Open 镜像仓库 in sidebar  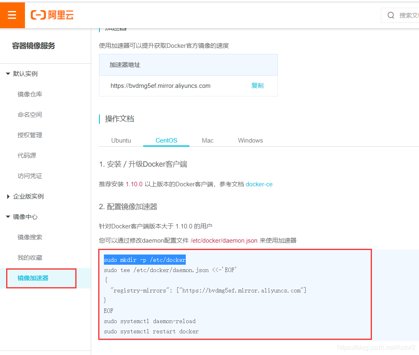(x=29, y=94)
